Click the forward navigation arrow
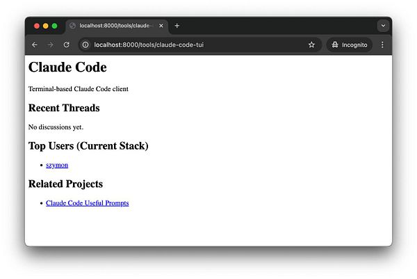 50,45
